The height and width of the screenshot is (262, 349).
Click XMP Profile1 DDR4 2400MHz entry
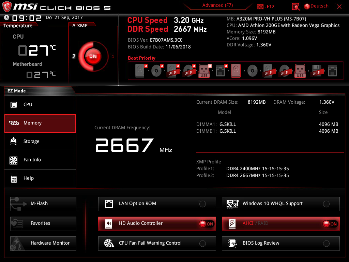pyautogui.click(x=243, y=169)
